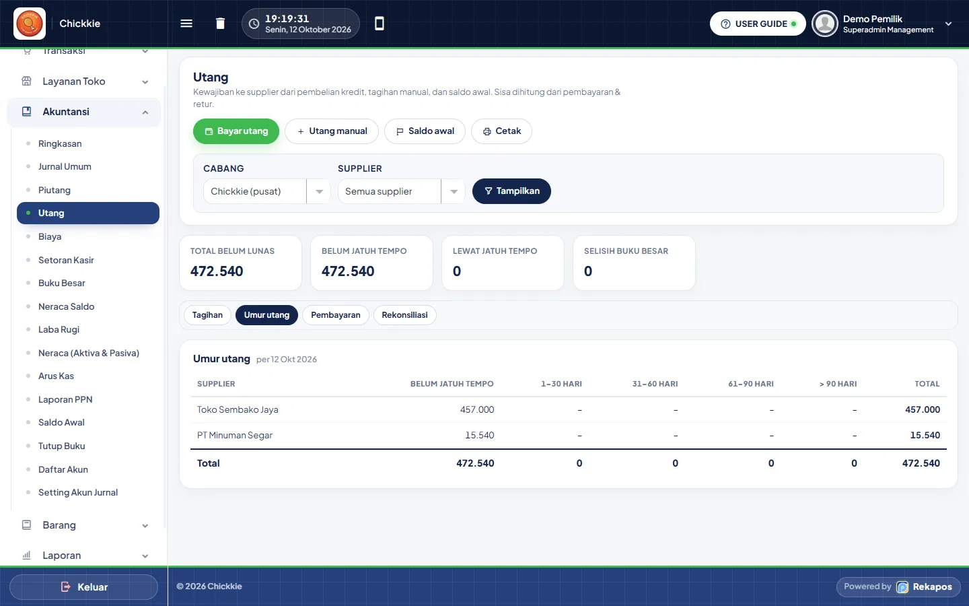
Task: Click the Demo Pemilik avatar
Action: coord(825,24)
